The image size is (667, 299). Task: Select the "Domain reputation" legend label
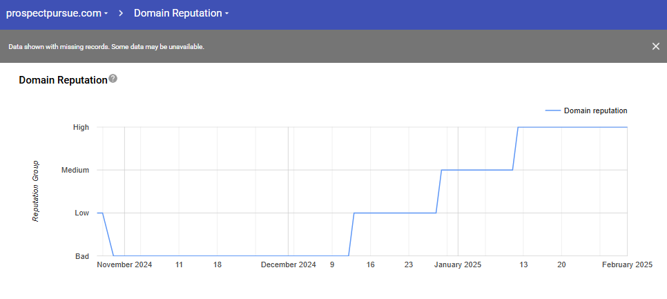[595, 110]
